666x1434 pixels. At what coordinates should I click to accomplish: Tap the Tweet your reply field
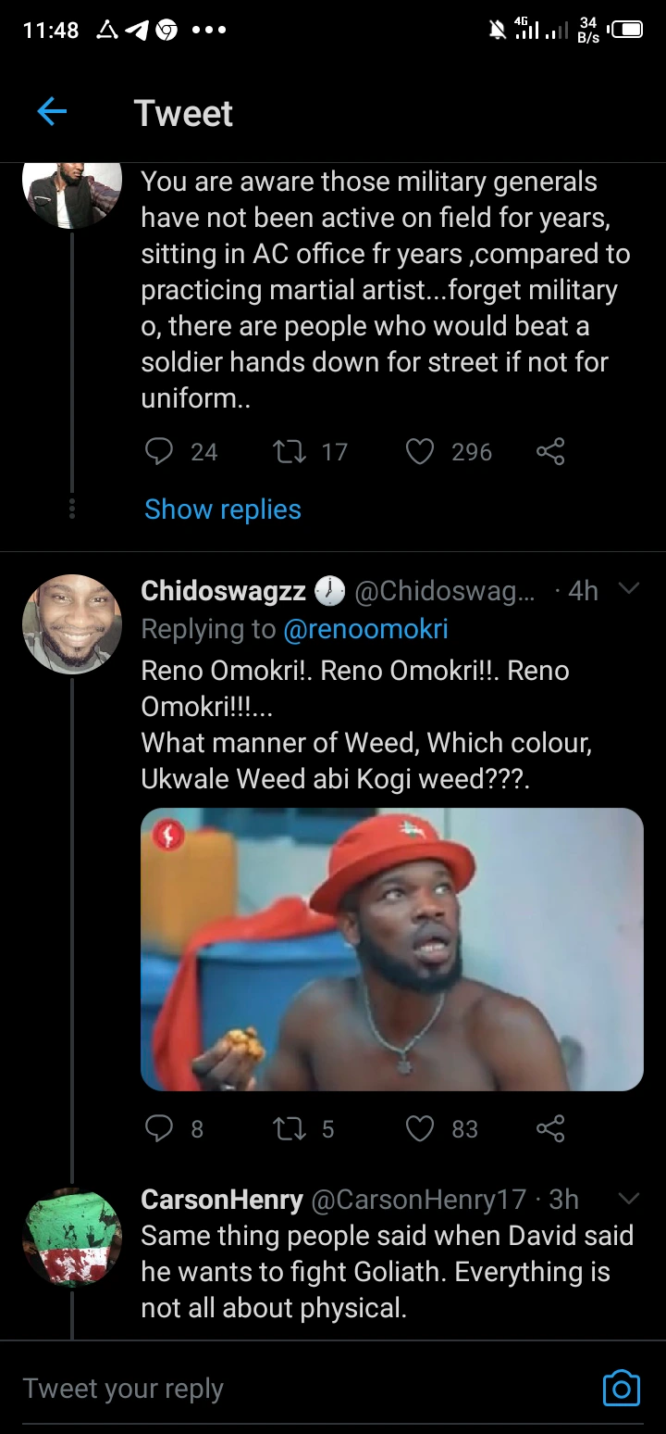click(x=277, y=1388)
